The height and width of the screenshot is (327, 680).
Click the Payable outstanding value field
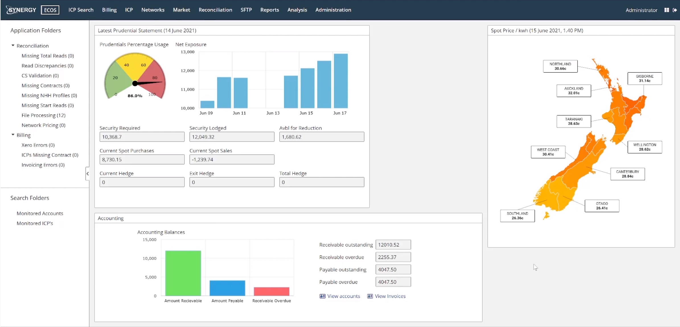pyautogui.click(x=393, y=269)
